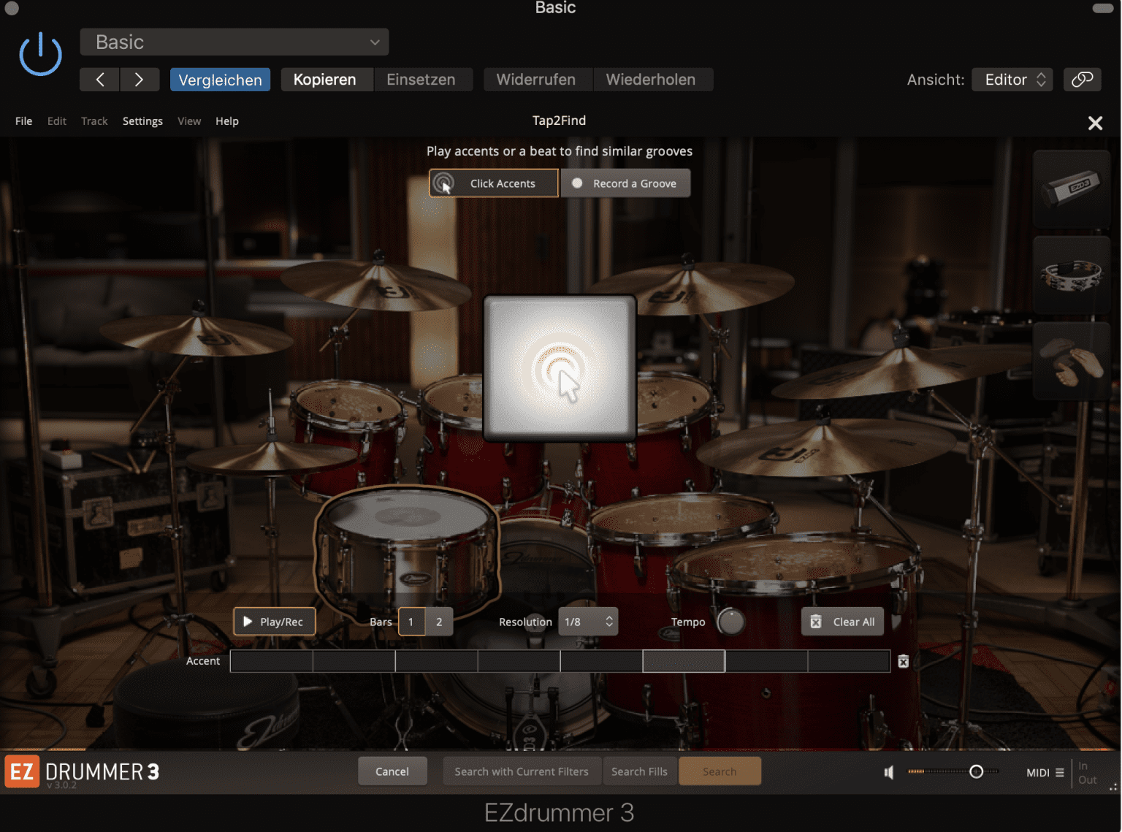The image size is (1122, 832).
Task: Click the speaker volume icon
Action: click(889, 772)
